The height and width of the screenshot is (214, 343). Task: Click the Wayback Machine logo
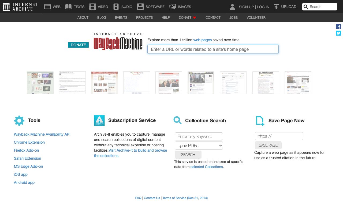coord(118,41)
